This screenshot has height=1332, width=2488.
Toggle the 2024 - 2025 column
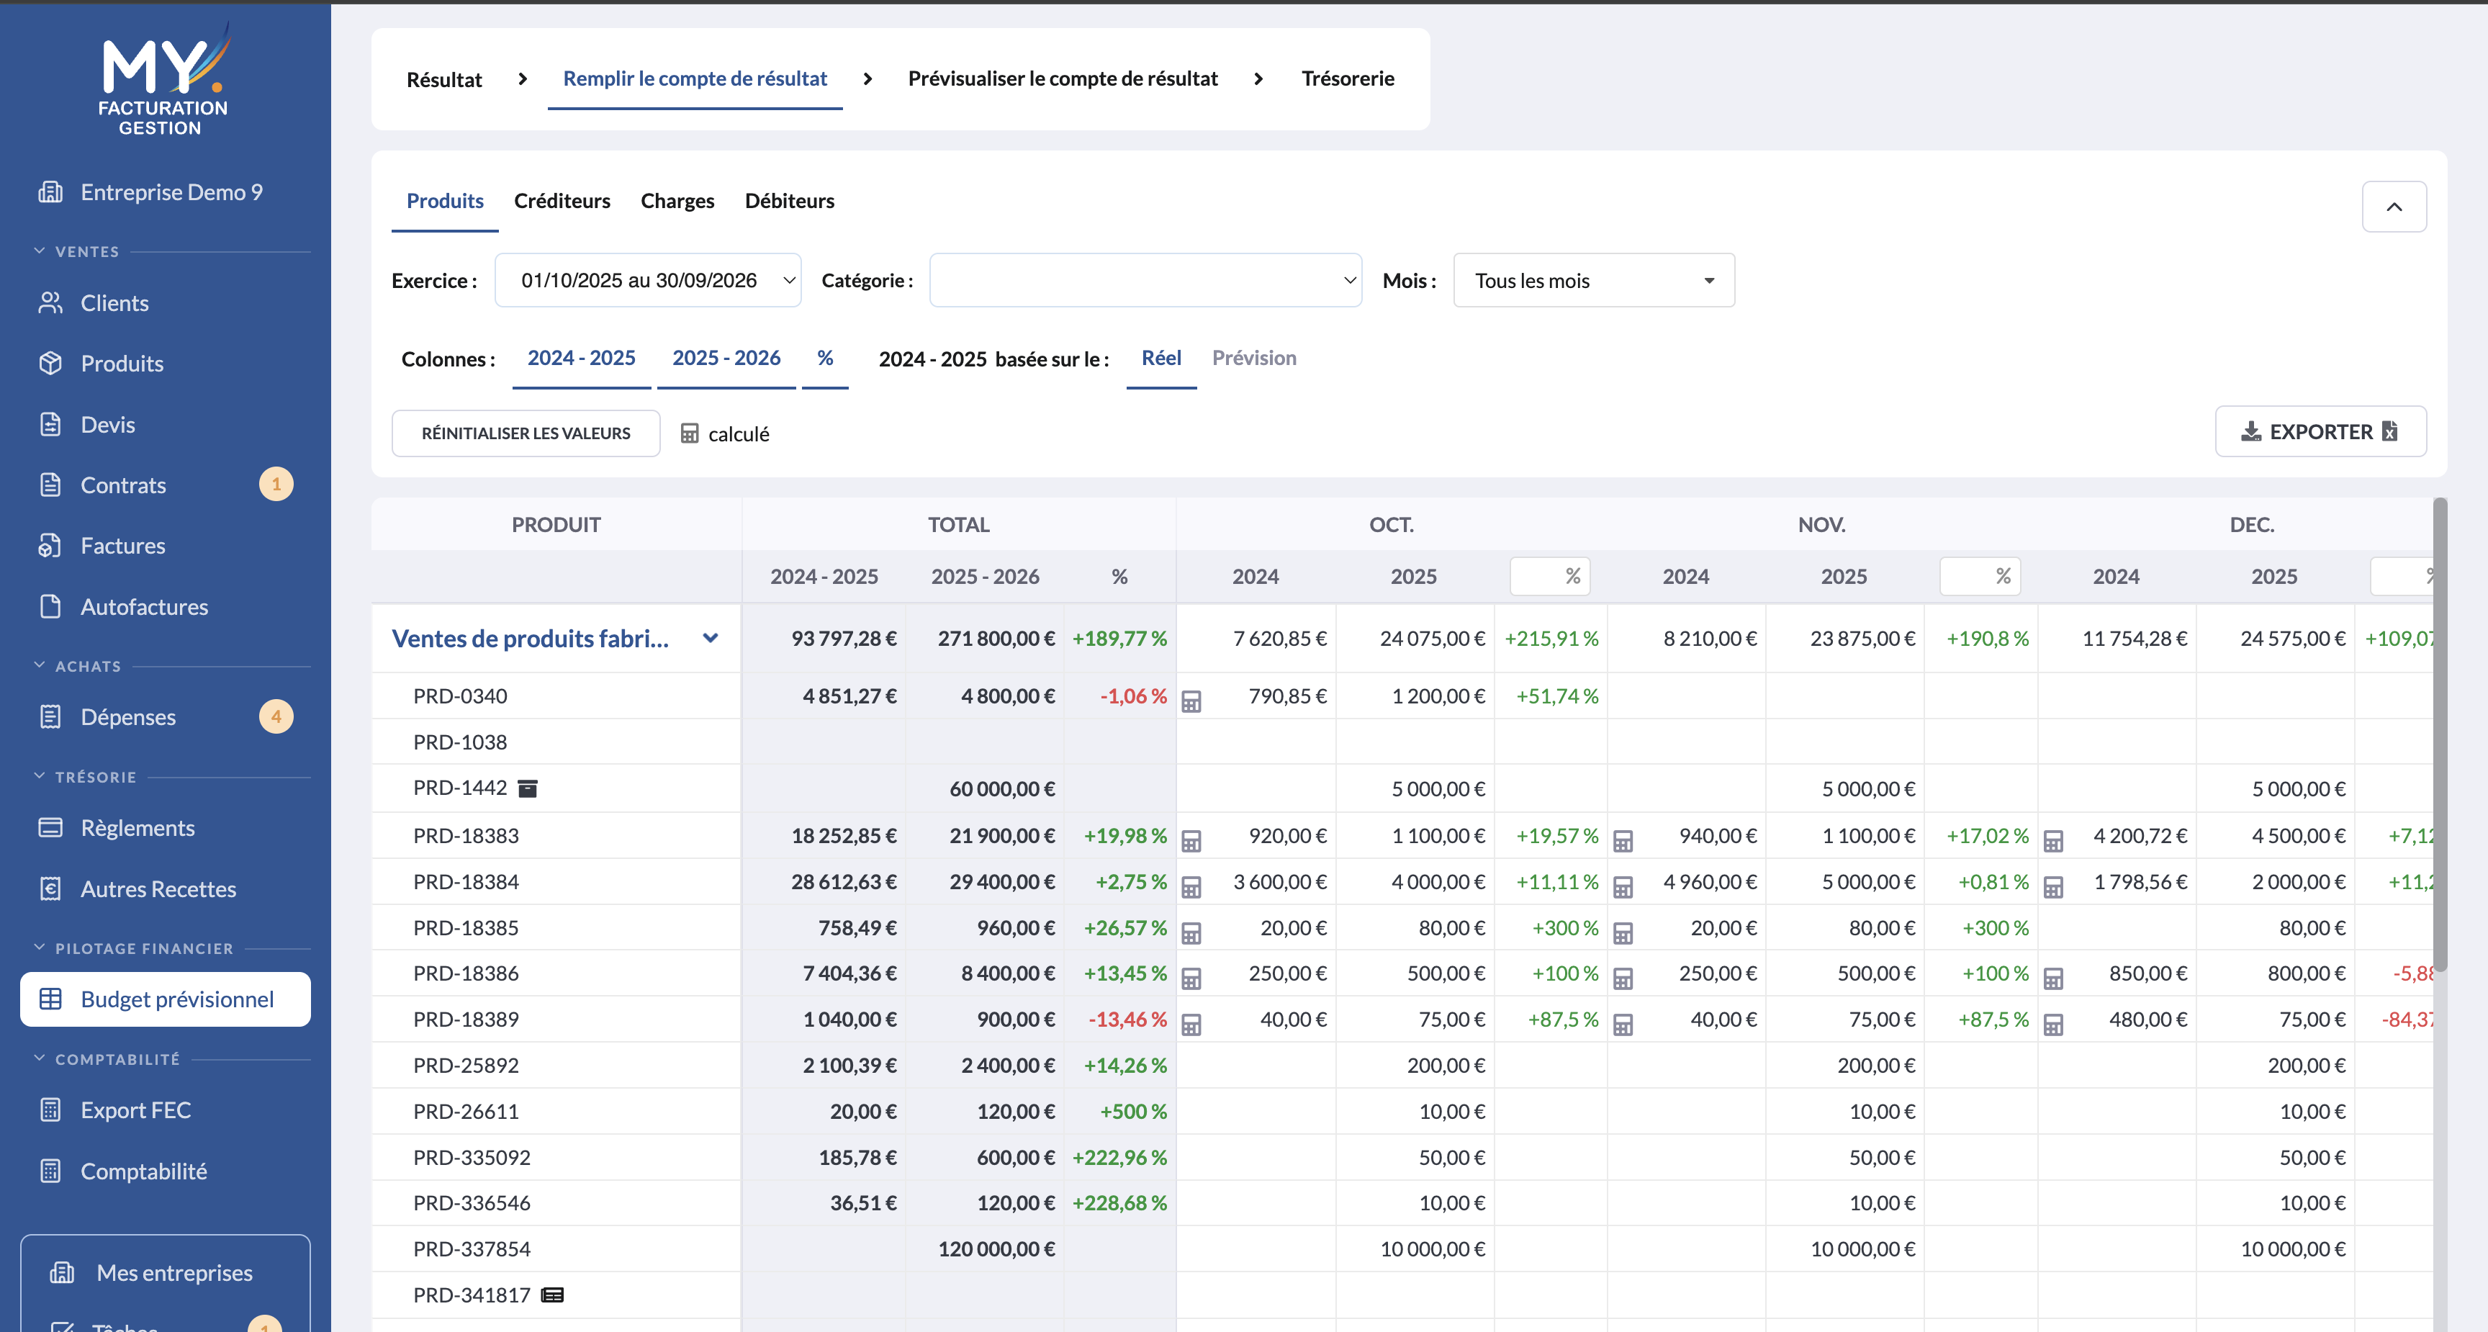[582, 359]
